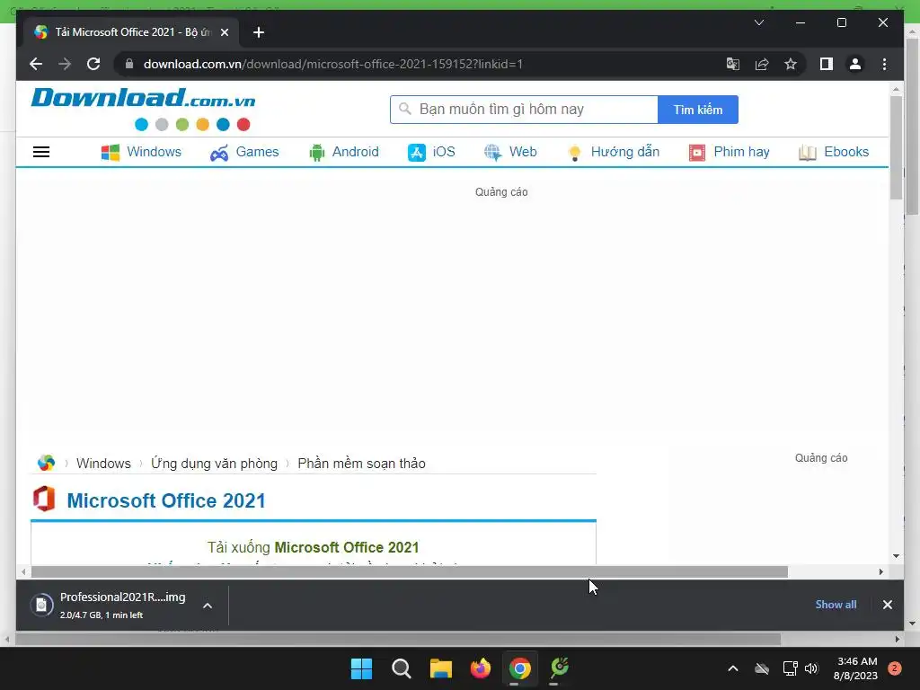Open the Hướng dẫn category
The width and height of the screenshot is (920, 690).
613,152
